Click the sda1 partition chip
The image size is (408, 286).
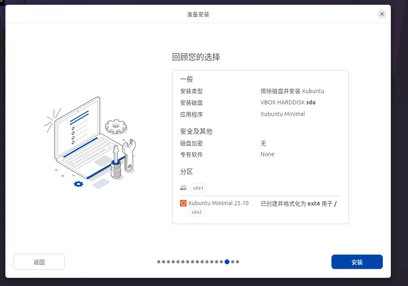point(198,188)
